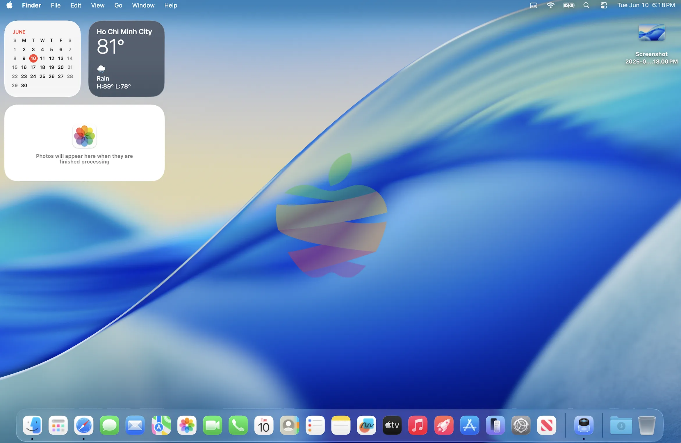Open Control Center
Screen dimensions: 681x443
click(x=604, y=5)
